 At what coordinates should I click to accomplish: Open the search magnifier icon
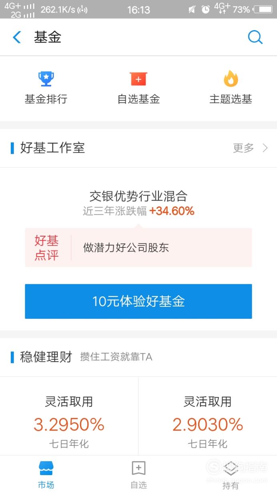tap(255, 37)
